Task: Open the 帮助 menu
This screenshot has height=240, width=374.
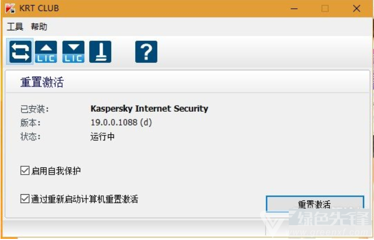Action: point(39,26)
